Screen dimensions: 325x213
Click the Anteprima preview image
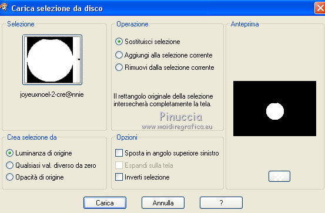click(274, 109)
